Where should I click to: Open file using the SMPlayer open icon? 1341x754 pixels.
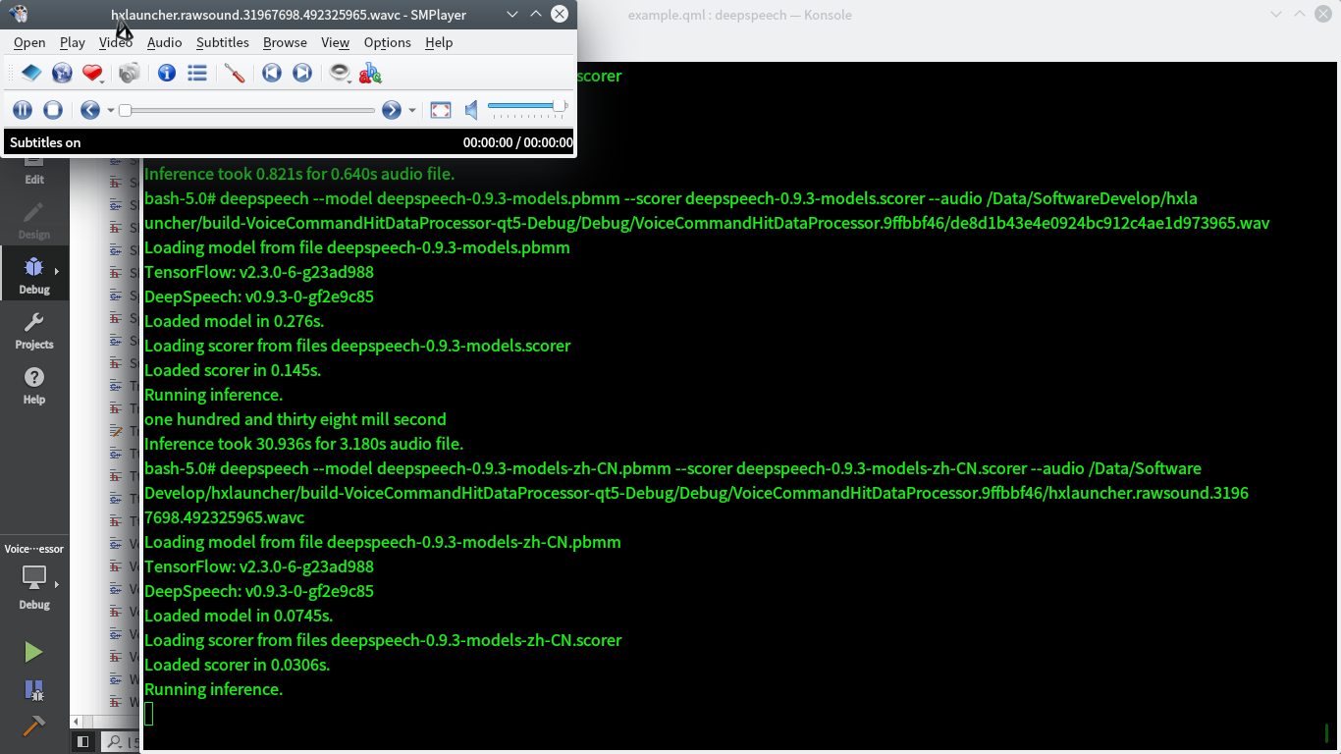coord(31,73)
